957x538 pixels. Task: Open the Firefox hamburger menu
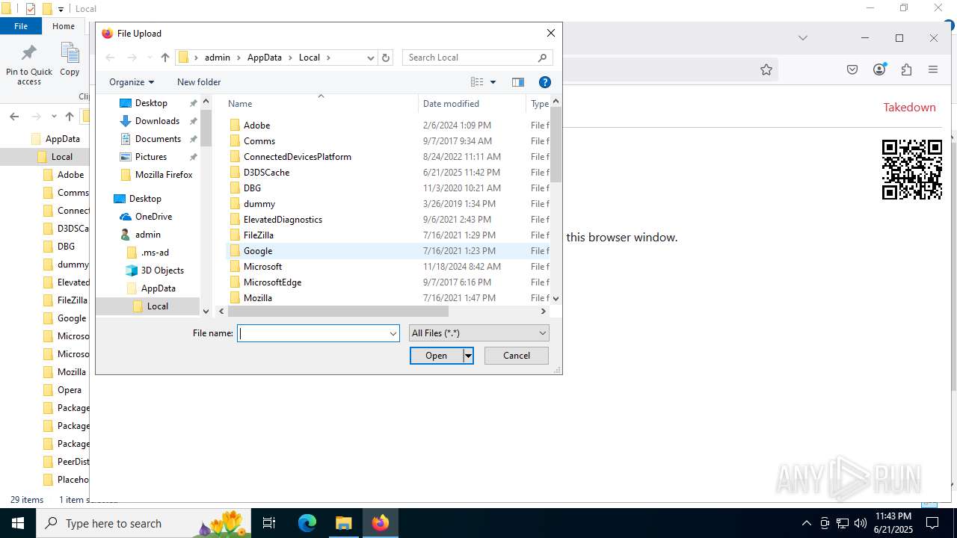[933, 69]
